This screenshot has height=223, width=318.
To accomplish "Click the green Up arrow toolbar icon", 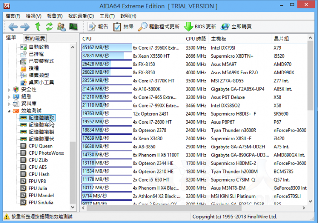I will click(38, 26).
